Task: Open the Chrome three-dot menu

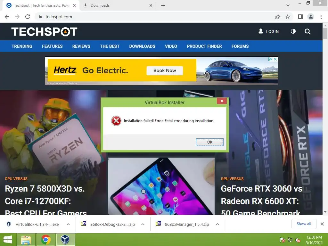Action: (x=321, y=17)
